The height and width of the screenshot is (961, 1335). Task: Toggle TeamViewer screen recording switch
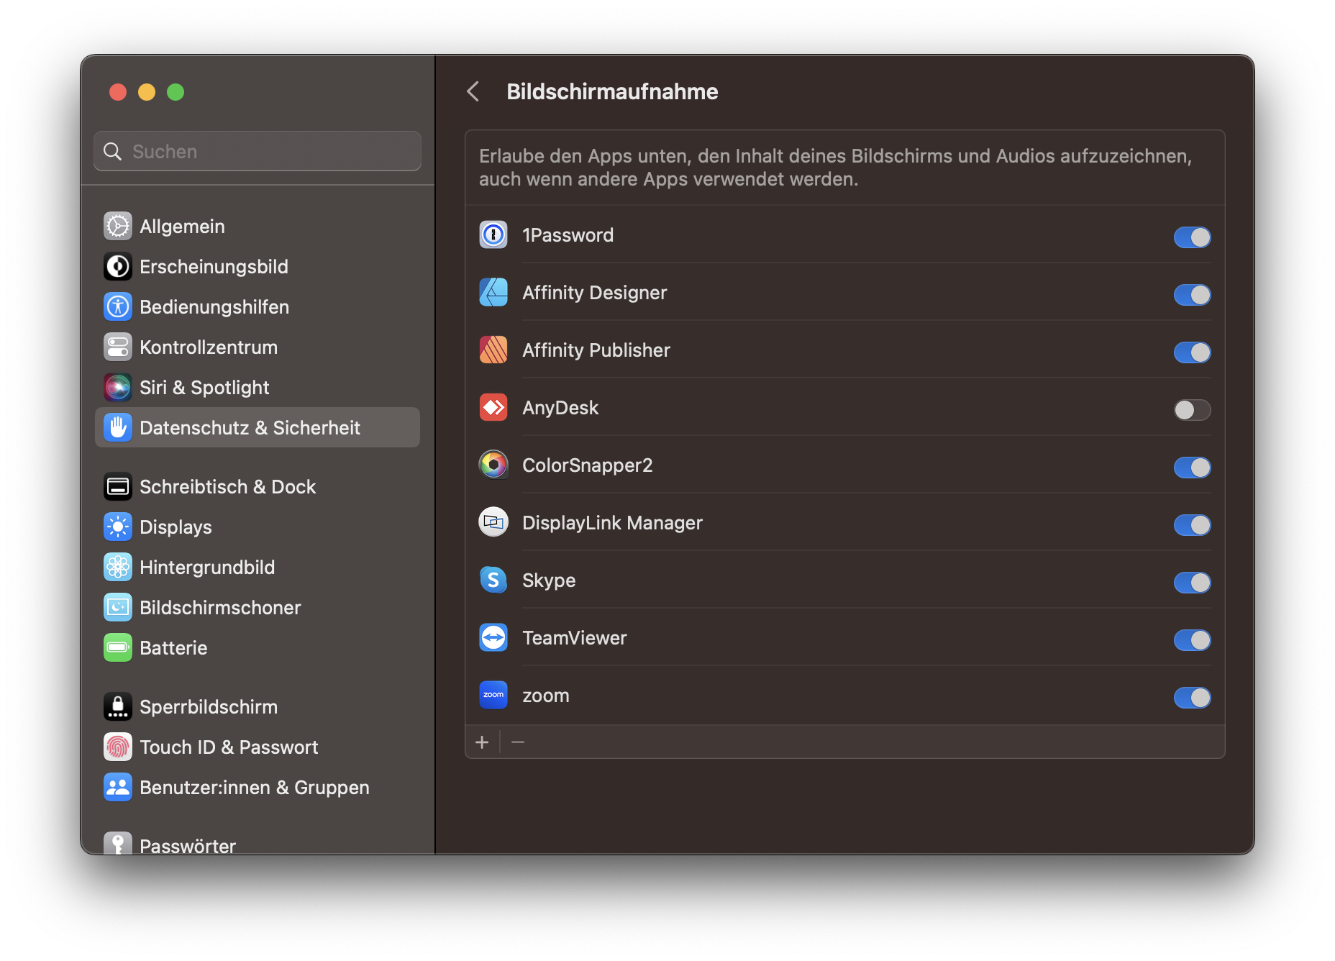tap(1192, 639)
